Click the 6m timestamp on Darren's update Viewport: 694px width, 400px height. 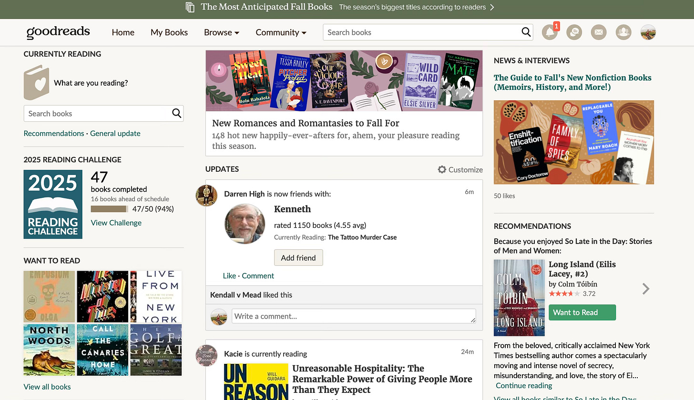point(469,192)
